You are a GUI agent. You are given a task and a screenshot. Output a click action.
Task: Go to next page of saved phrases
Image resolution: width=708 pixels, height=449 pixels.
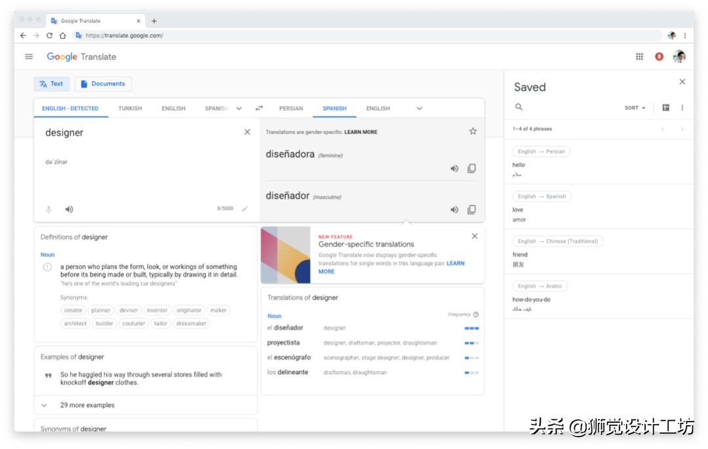[682, 129]
